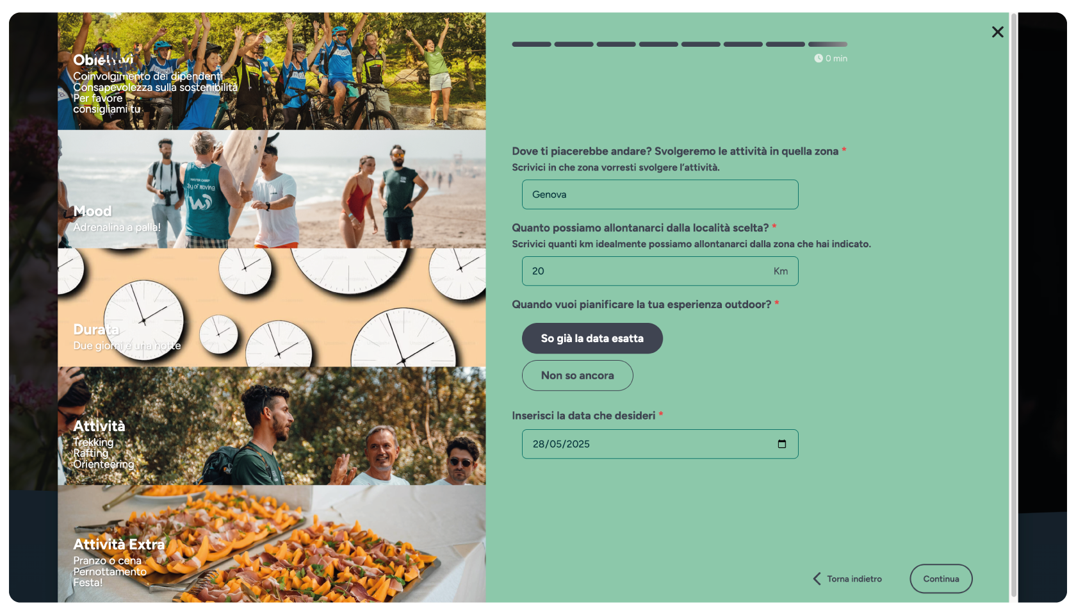Open the Obiettivi summary panel
The image size is (1076, 615).
click(x=272, y=71)
